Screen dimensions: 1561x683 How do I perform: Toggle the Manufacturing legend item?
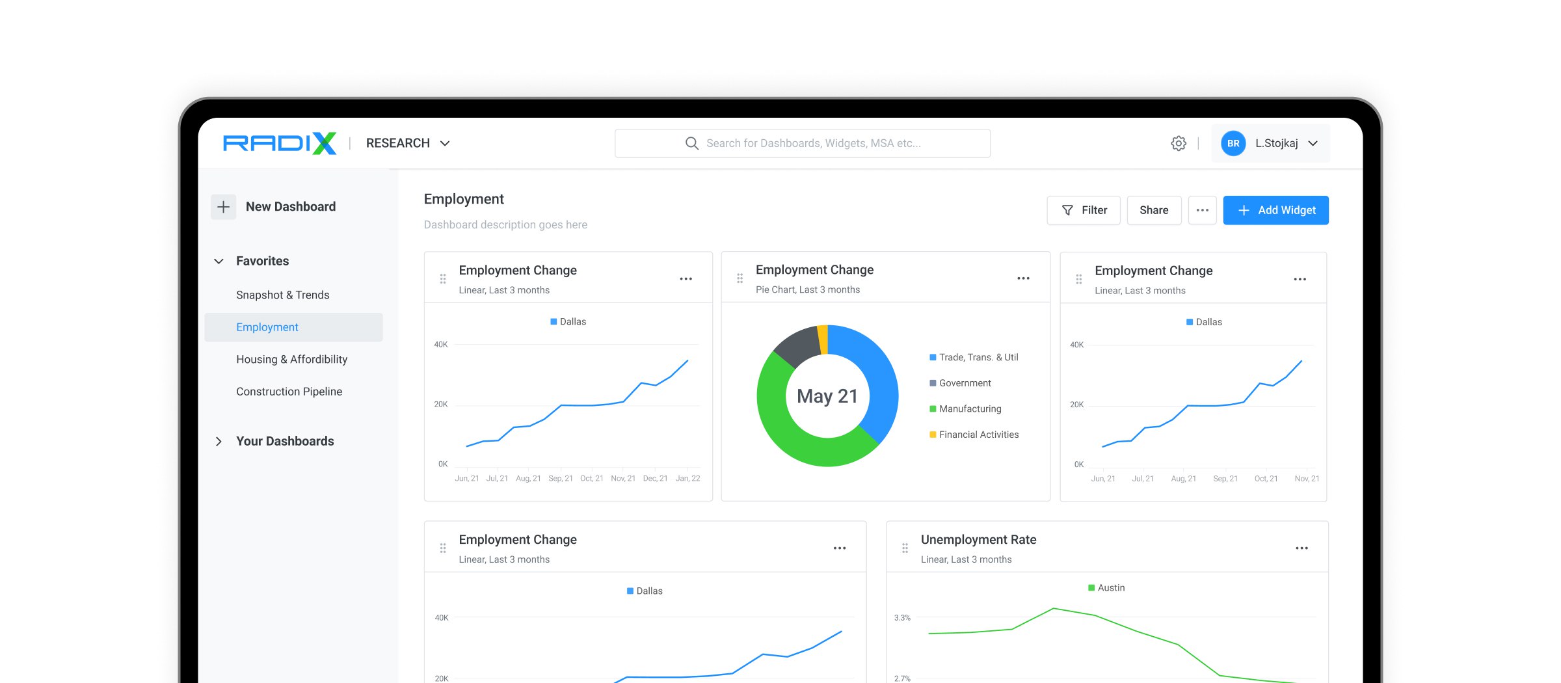965,408
